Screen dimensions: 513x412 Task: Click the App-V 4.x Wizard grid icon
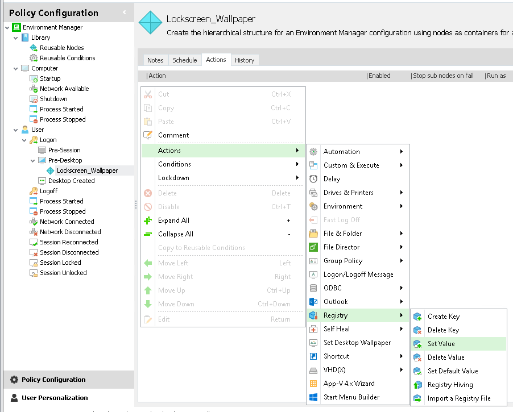pyautogui.click(x=313, y=384)
